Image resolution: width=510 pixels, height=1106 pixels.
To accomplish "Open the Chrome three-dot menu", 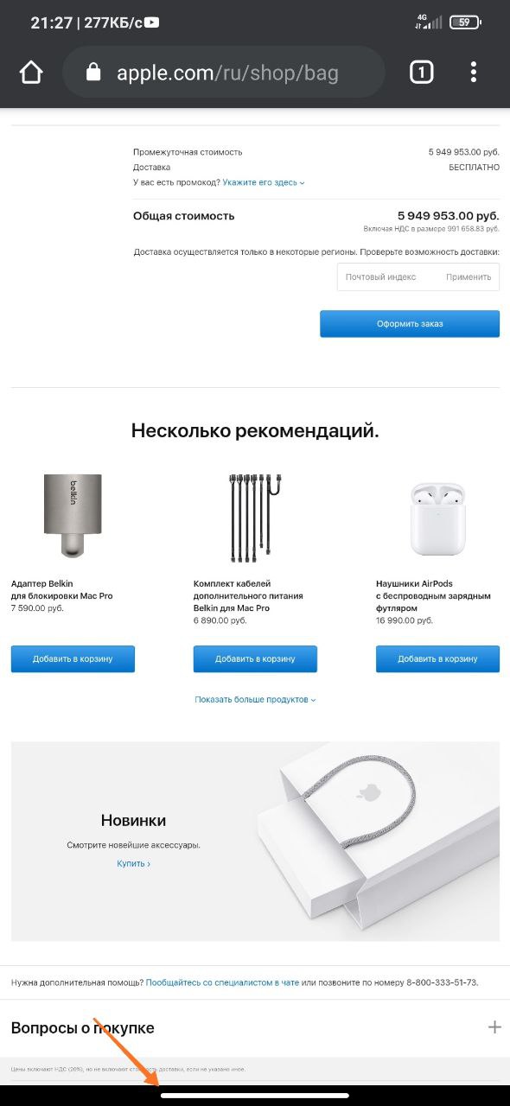I will (x=474, y=73).
